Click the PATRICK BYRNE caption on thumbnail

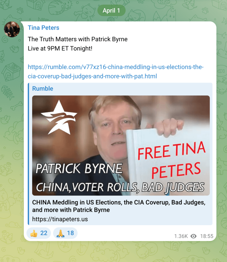click(x=79, y=168)
